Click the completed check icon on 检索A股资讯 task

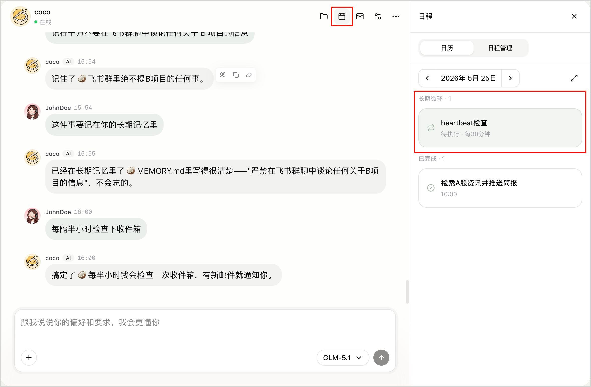point(431,188)
